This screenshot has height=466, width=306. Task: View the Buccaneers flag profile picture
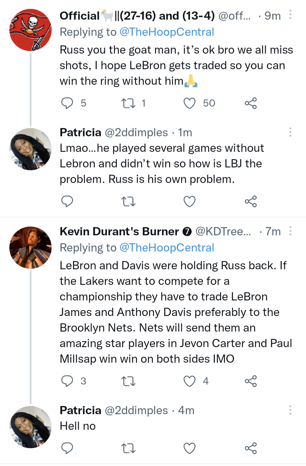pyautogui.click(x=31, y=30)
